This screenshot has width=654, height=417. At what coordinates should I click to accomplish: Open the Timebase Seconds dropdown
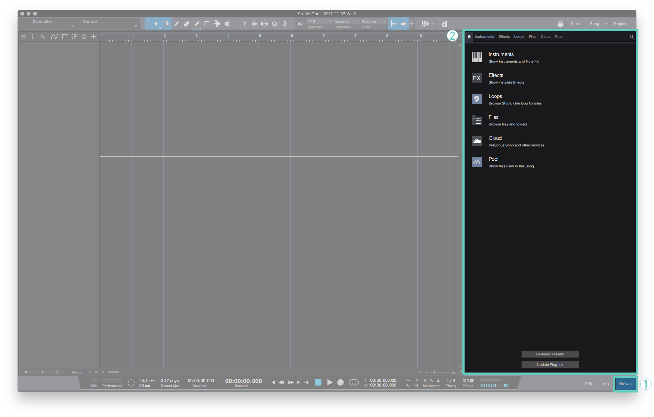click(x=347, y=21)
